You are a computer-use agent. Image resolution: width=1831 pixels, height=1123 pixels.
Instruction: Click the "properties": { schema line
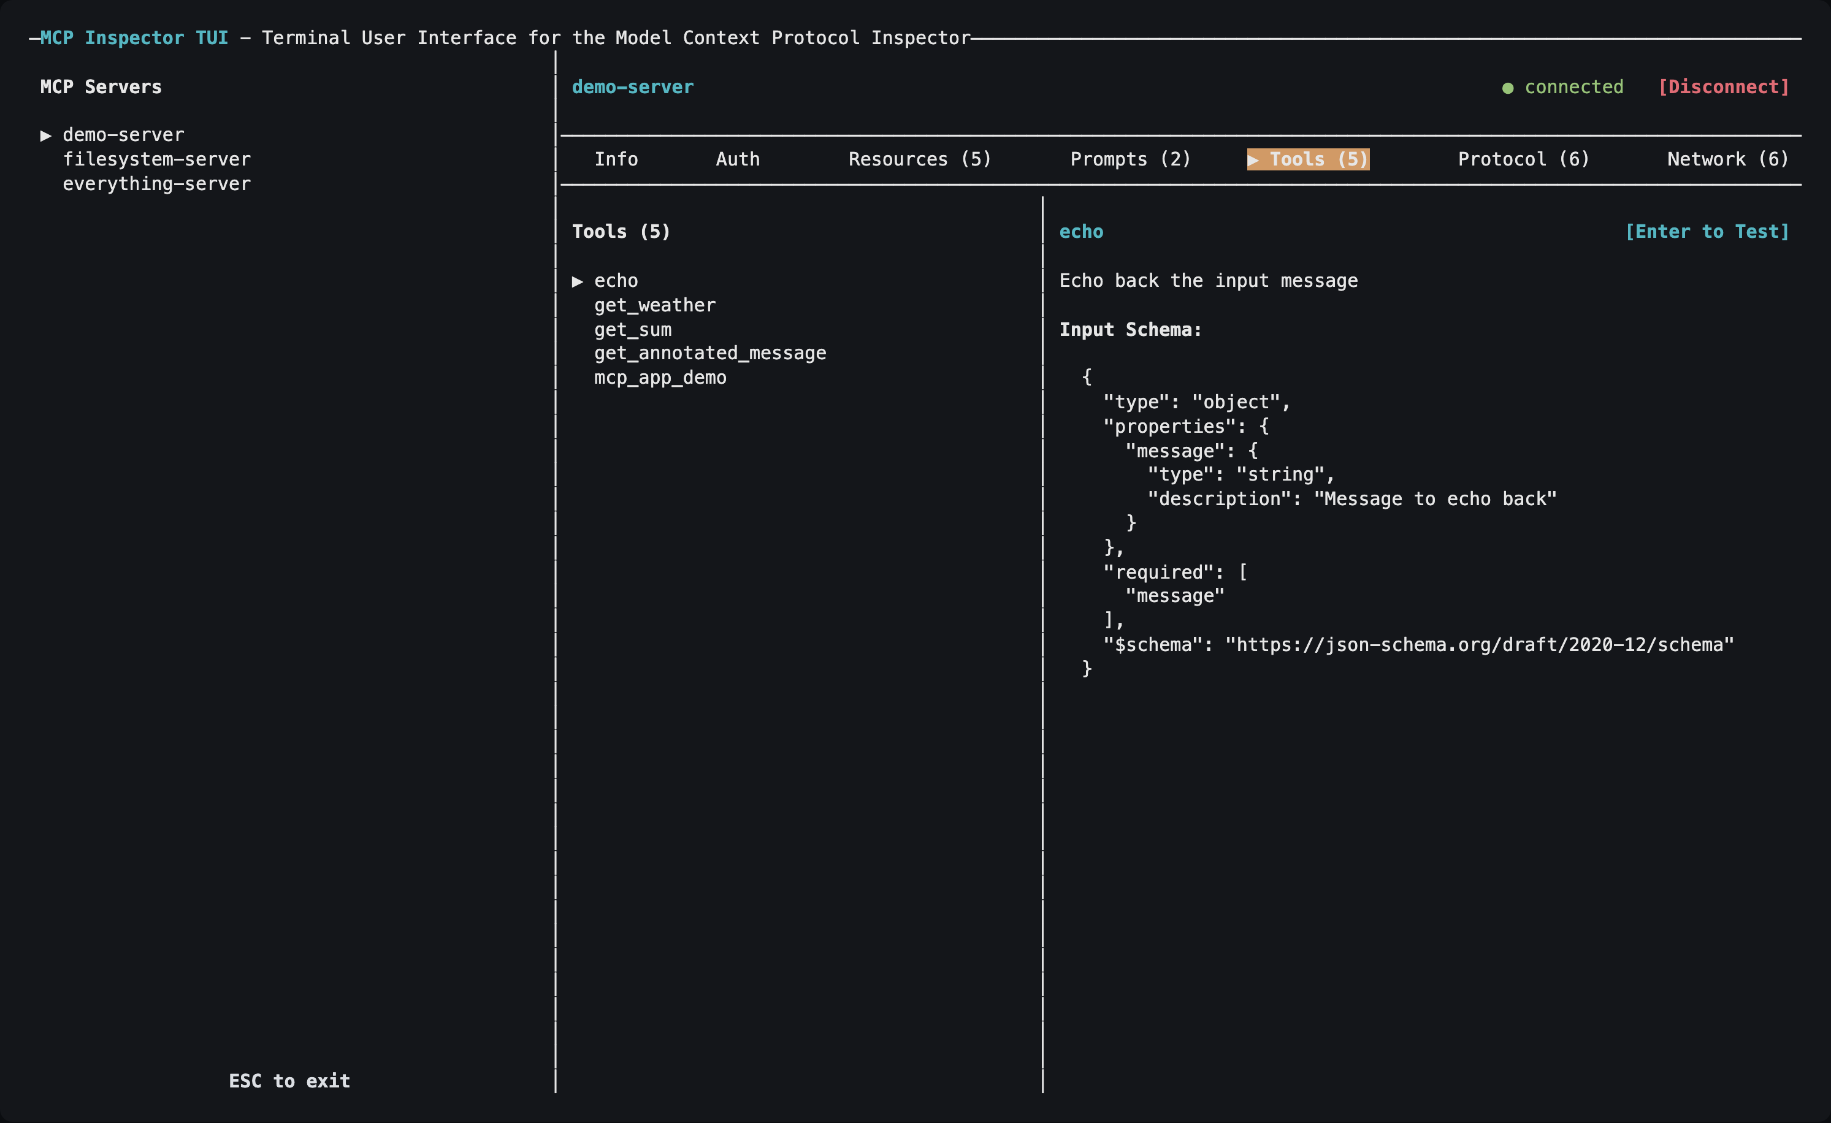pyautogui.click(x=1186, y=427)
